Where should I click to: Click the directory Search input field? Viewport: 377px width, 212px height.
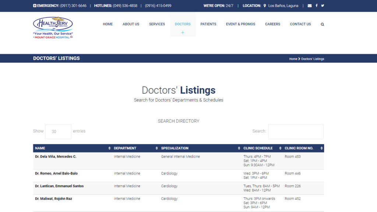click(x=296, y=132)
